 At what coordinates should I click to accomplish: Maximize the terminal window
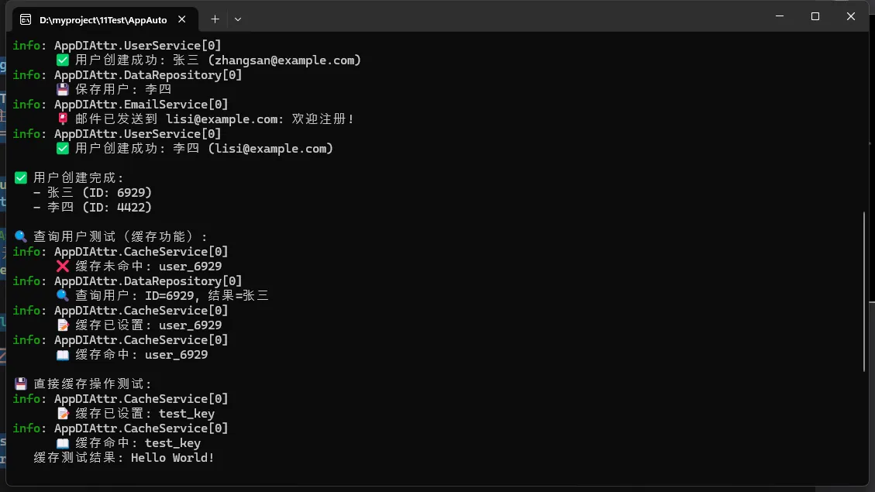[815, 16]
